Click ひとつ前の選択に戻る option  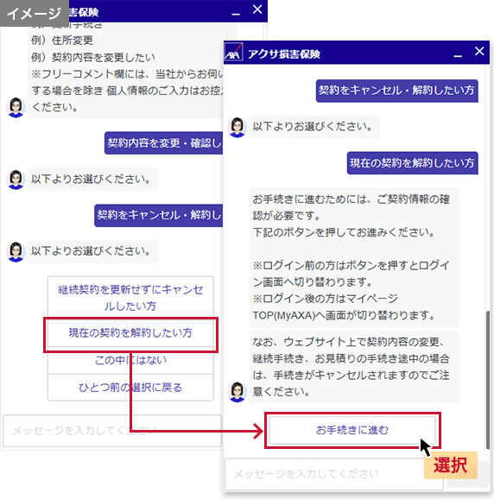click(x=130, y=388)
